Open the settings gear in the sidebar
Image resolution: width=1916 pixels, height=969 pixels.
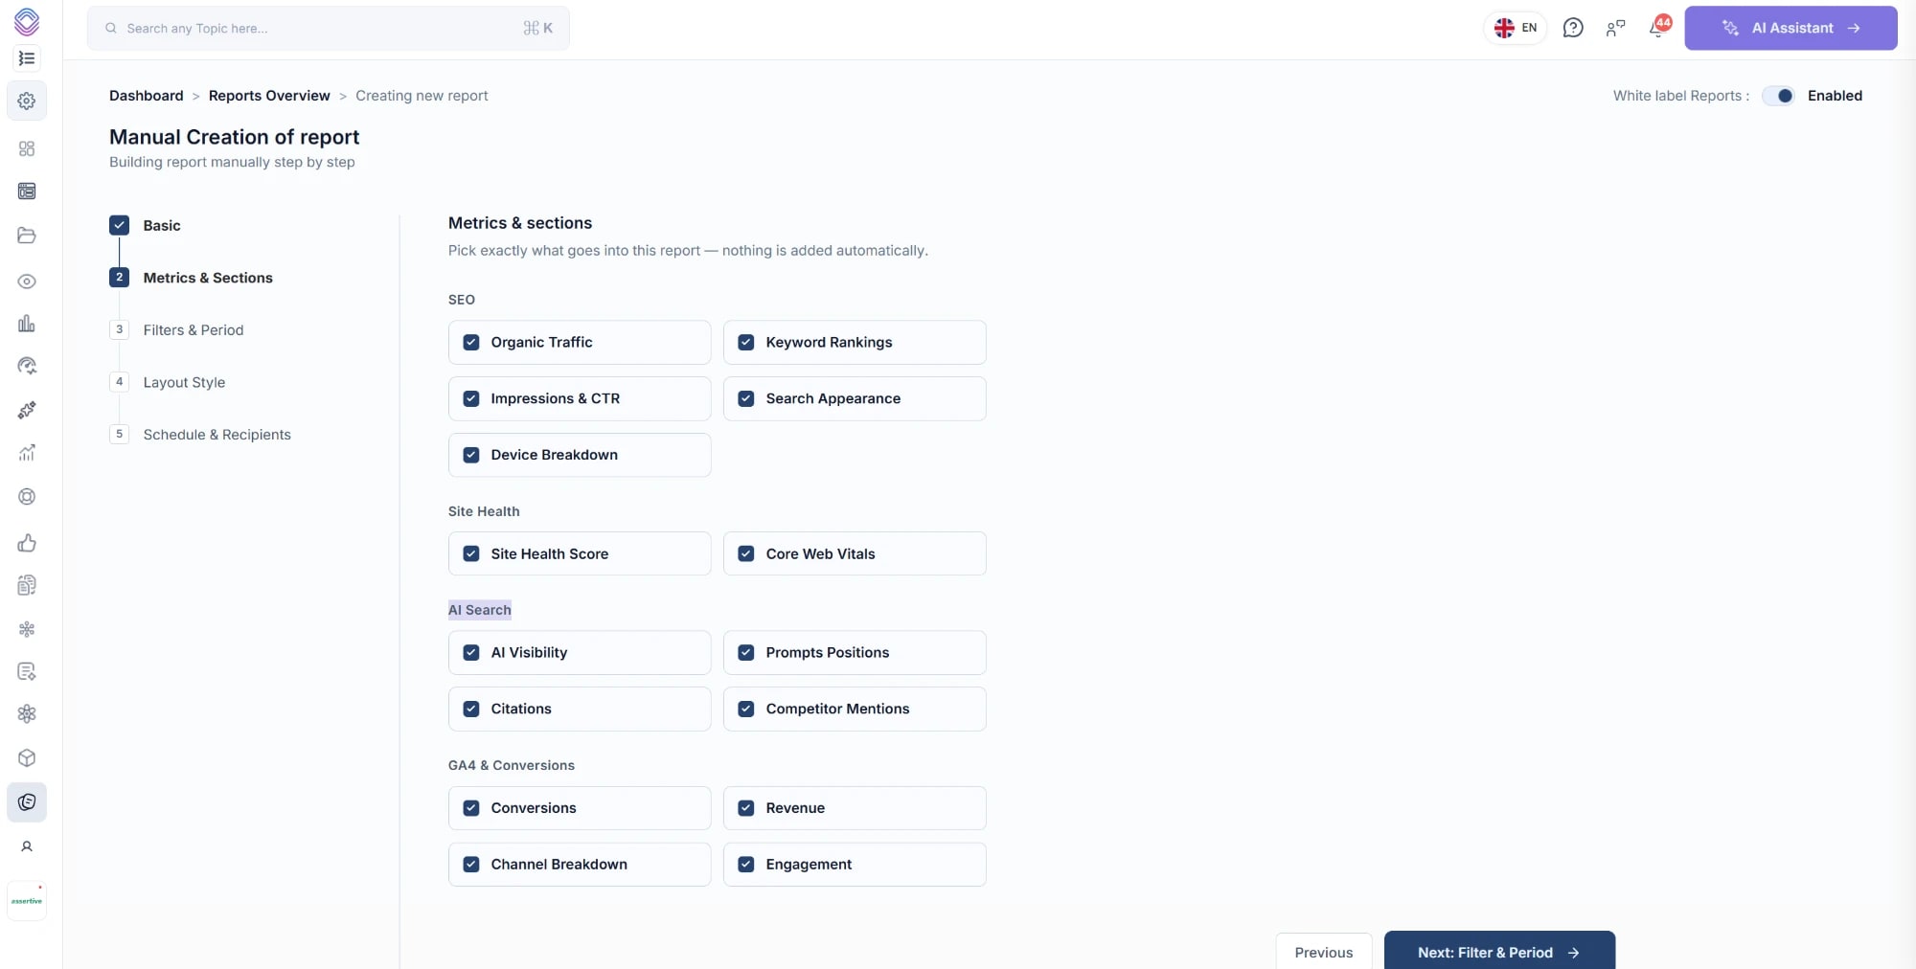tap(27, 101)
